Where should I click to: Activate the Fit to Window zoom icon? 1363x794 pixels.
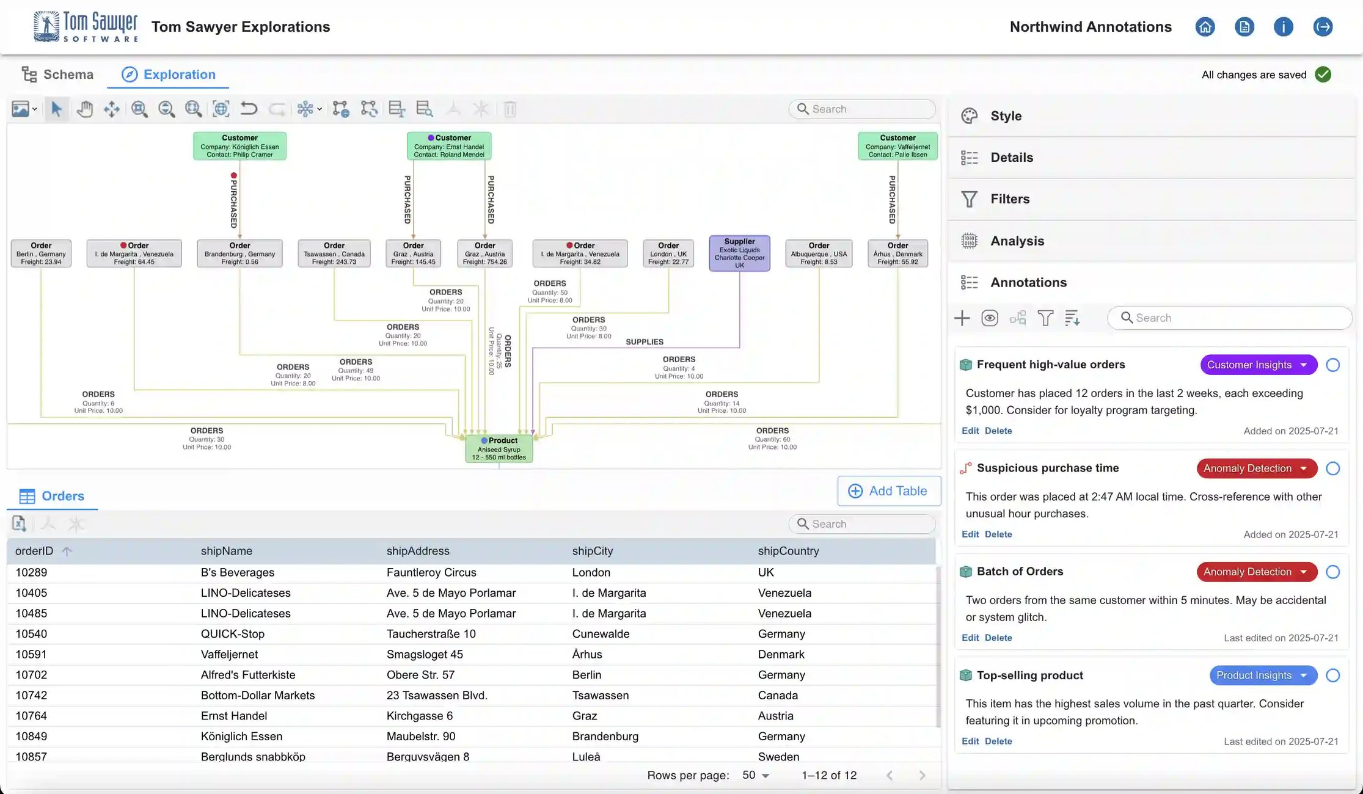pos(221,109)
